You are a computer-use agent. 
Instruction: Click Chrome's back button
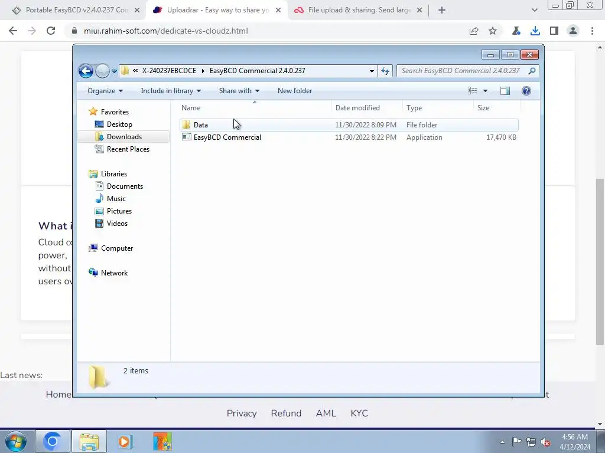13,31
